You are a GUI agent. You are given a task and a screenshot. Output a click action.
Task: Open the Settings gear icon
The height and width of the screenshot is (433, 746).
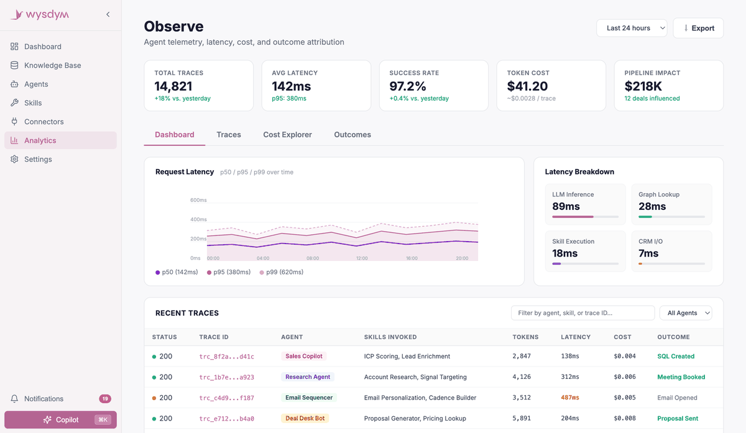(14, 159)
